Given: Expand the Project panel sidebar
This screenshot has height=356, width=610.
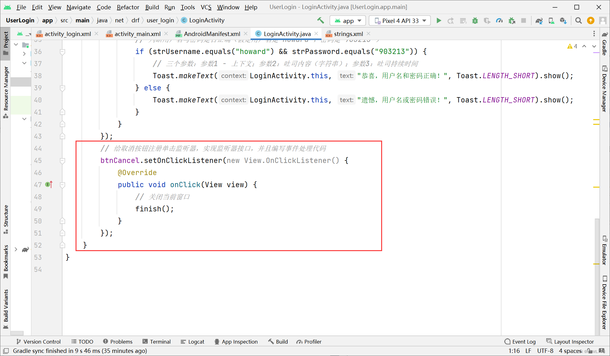Looking at the screenshot, I should pyautogui.click(x=6, y=43).
